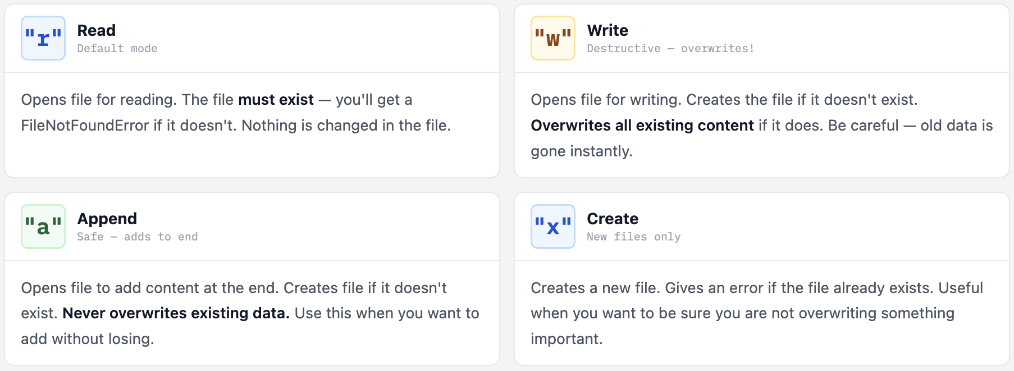
Task: Click the blue "x" create mode icon
Action: point(553,226)
